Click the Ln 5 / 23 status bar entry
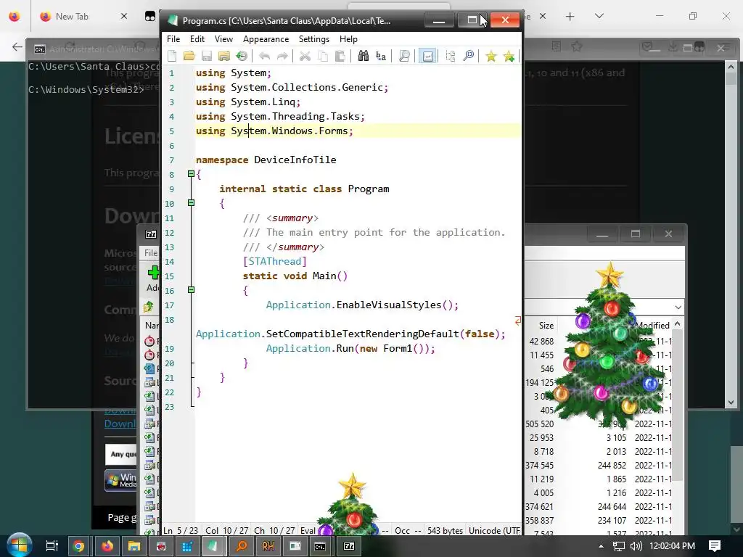 point(181,530)
